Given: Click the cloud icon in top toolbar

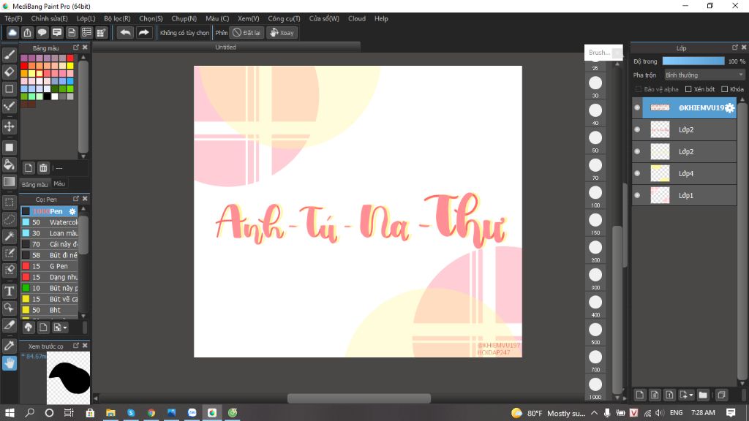Looking at the screenshot, I should click(x=12, y=32).
